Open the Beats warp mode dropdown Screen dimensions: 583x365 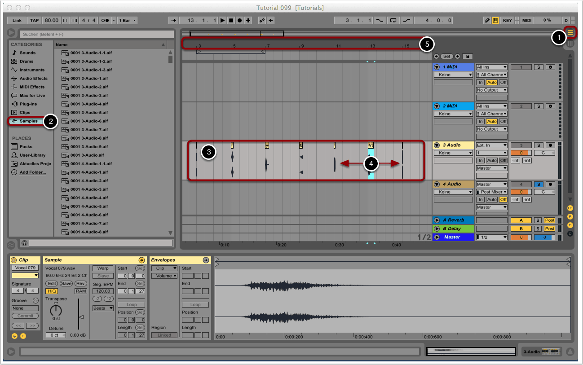pos(103,308)
